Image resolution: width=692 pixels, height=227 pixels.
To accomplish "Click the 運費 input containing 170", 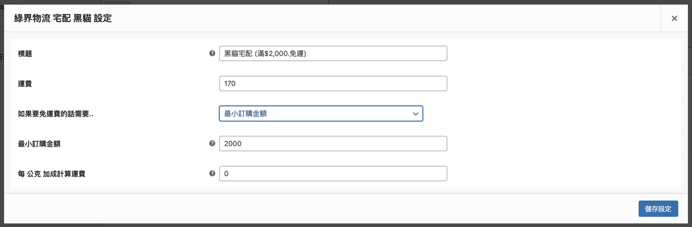I will pyautogui.click(x=333, y=84).
